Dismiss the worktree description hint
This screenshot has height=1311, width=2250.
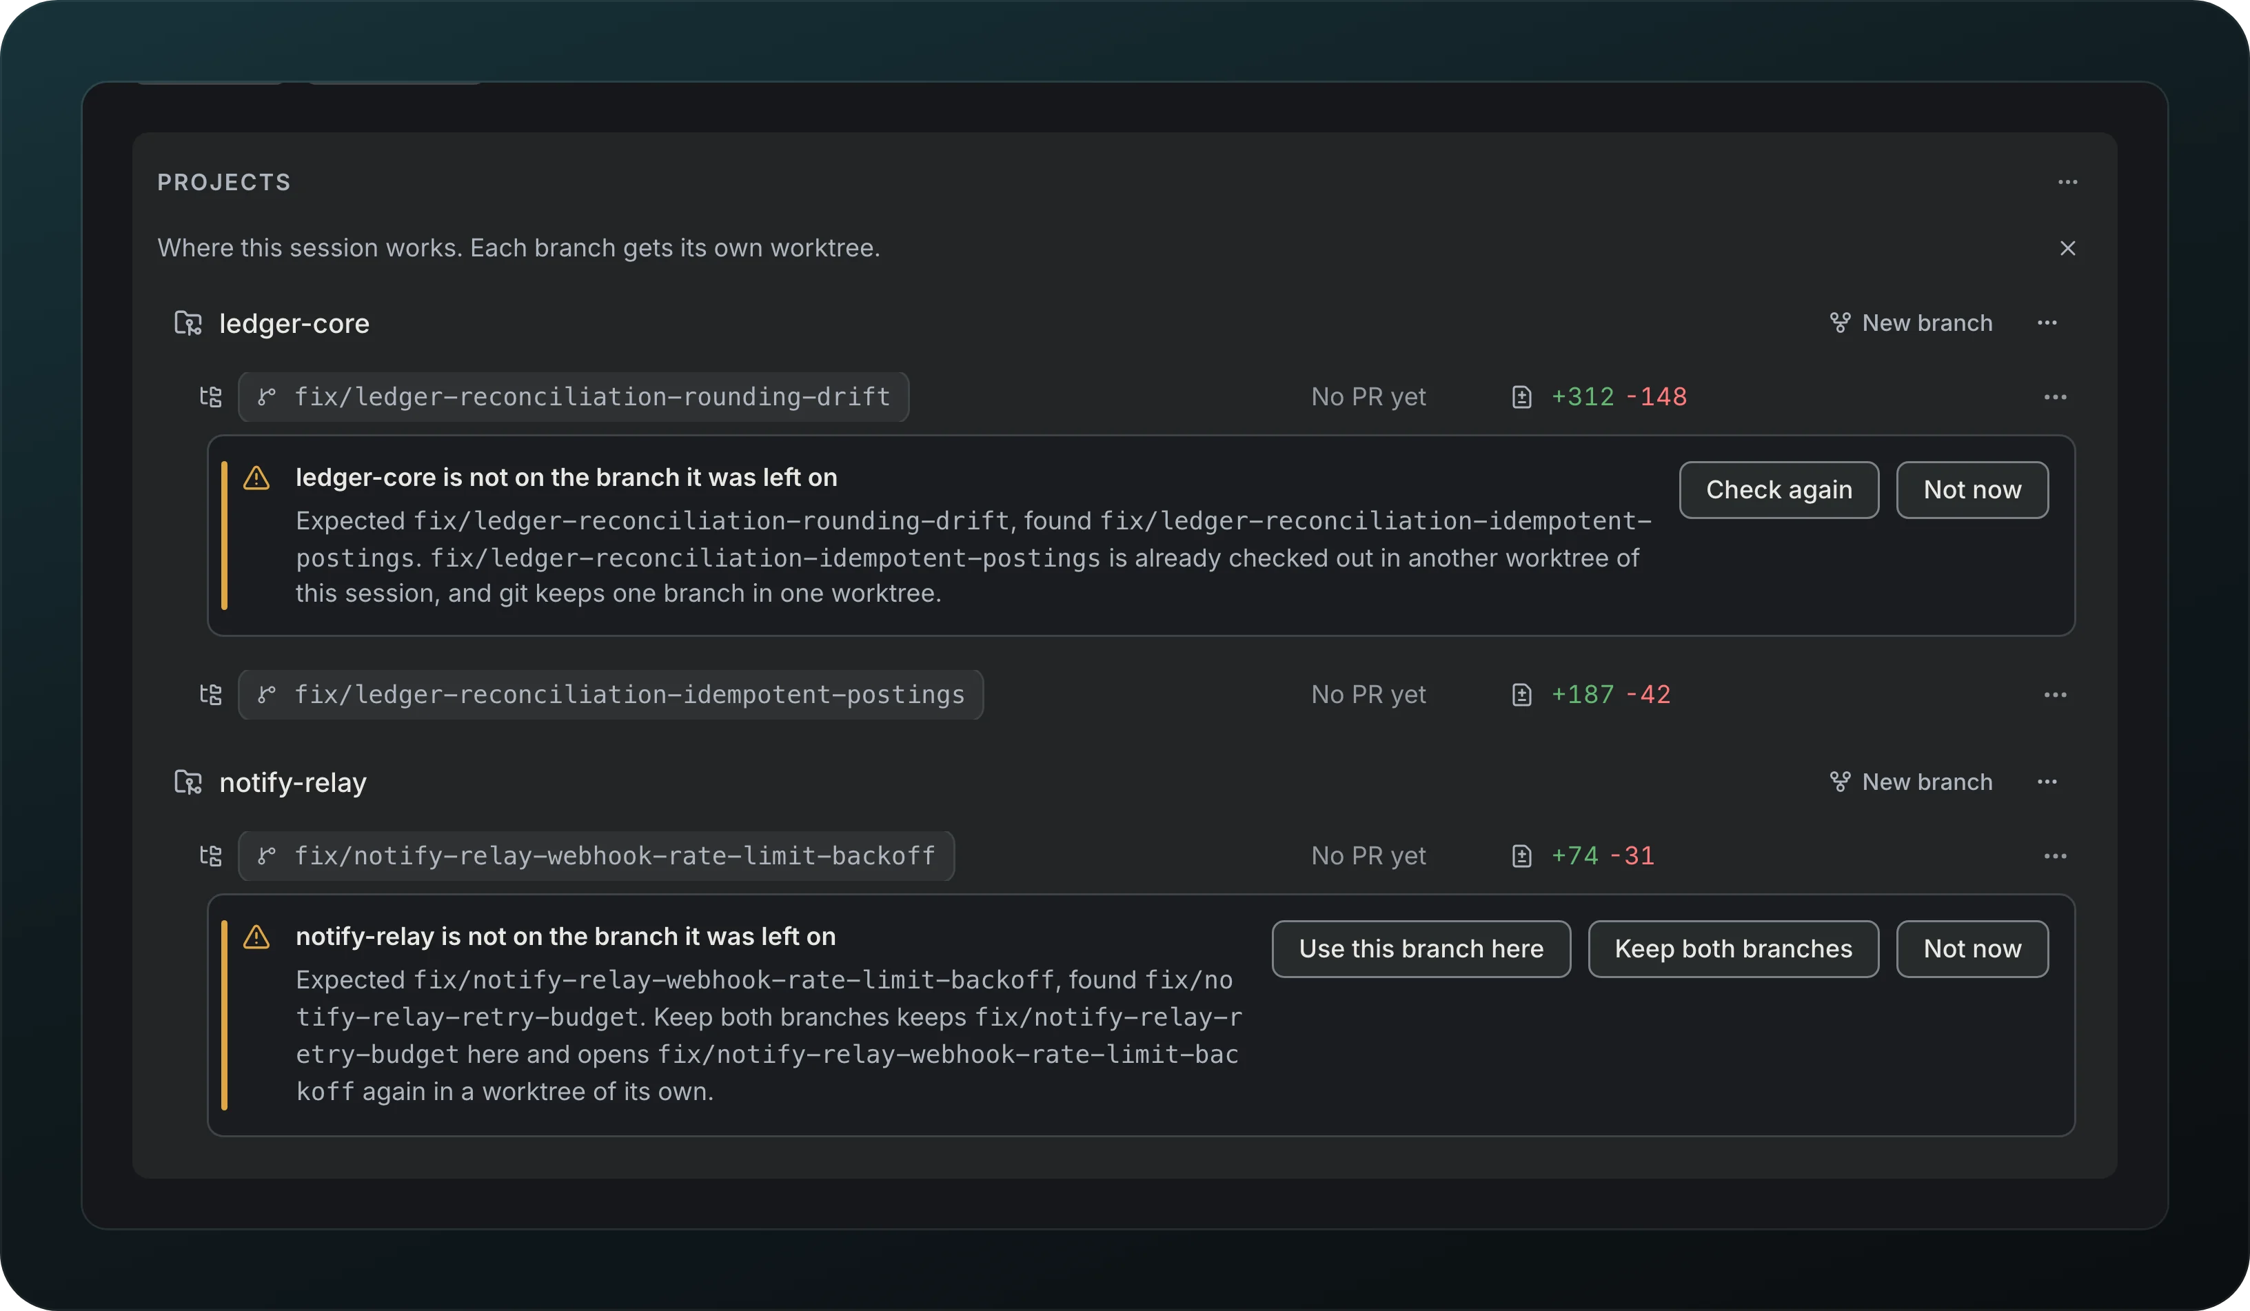coord(2067,248)
